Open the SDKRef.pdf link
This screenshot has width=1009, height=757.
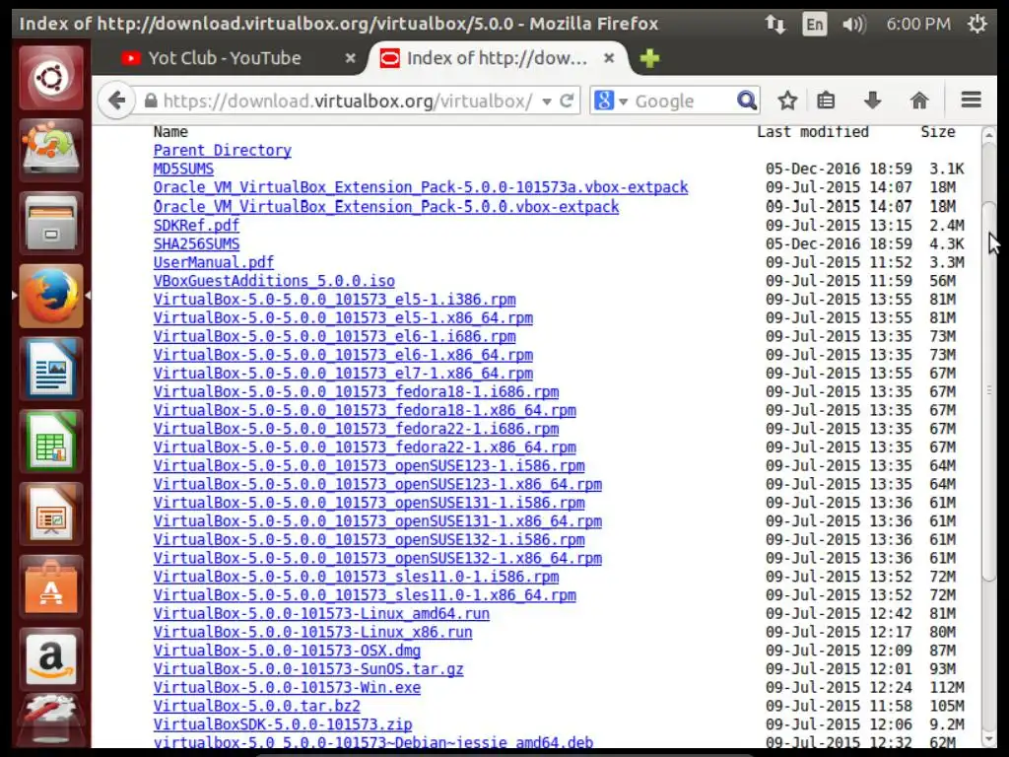(x=196, y=226)
